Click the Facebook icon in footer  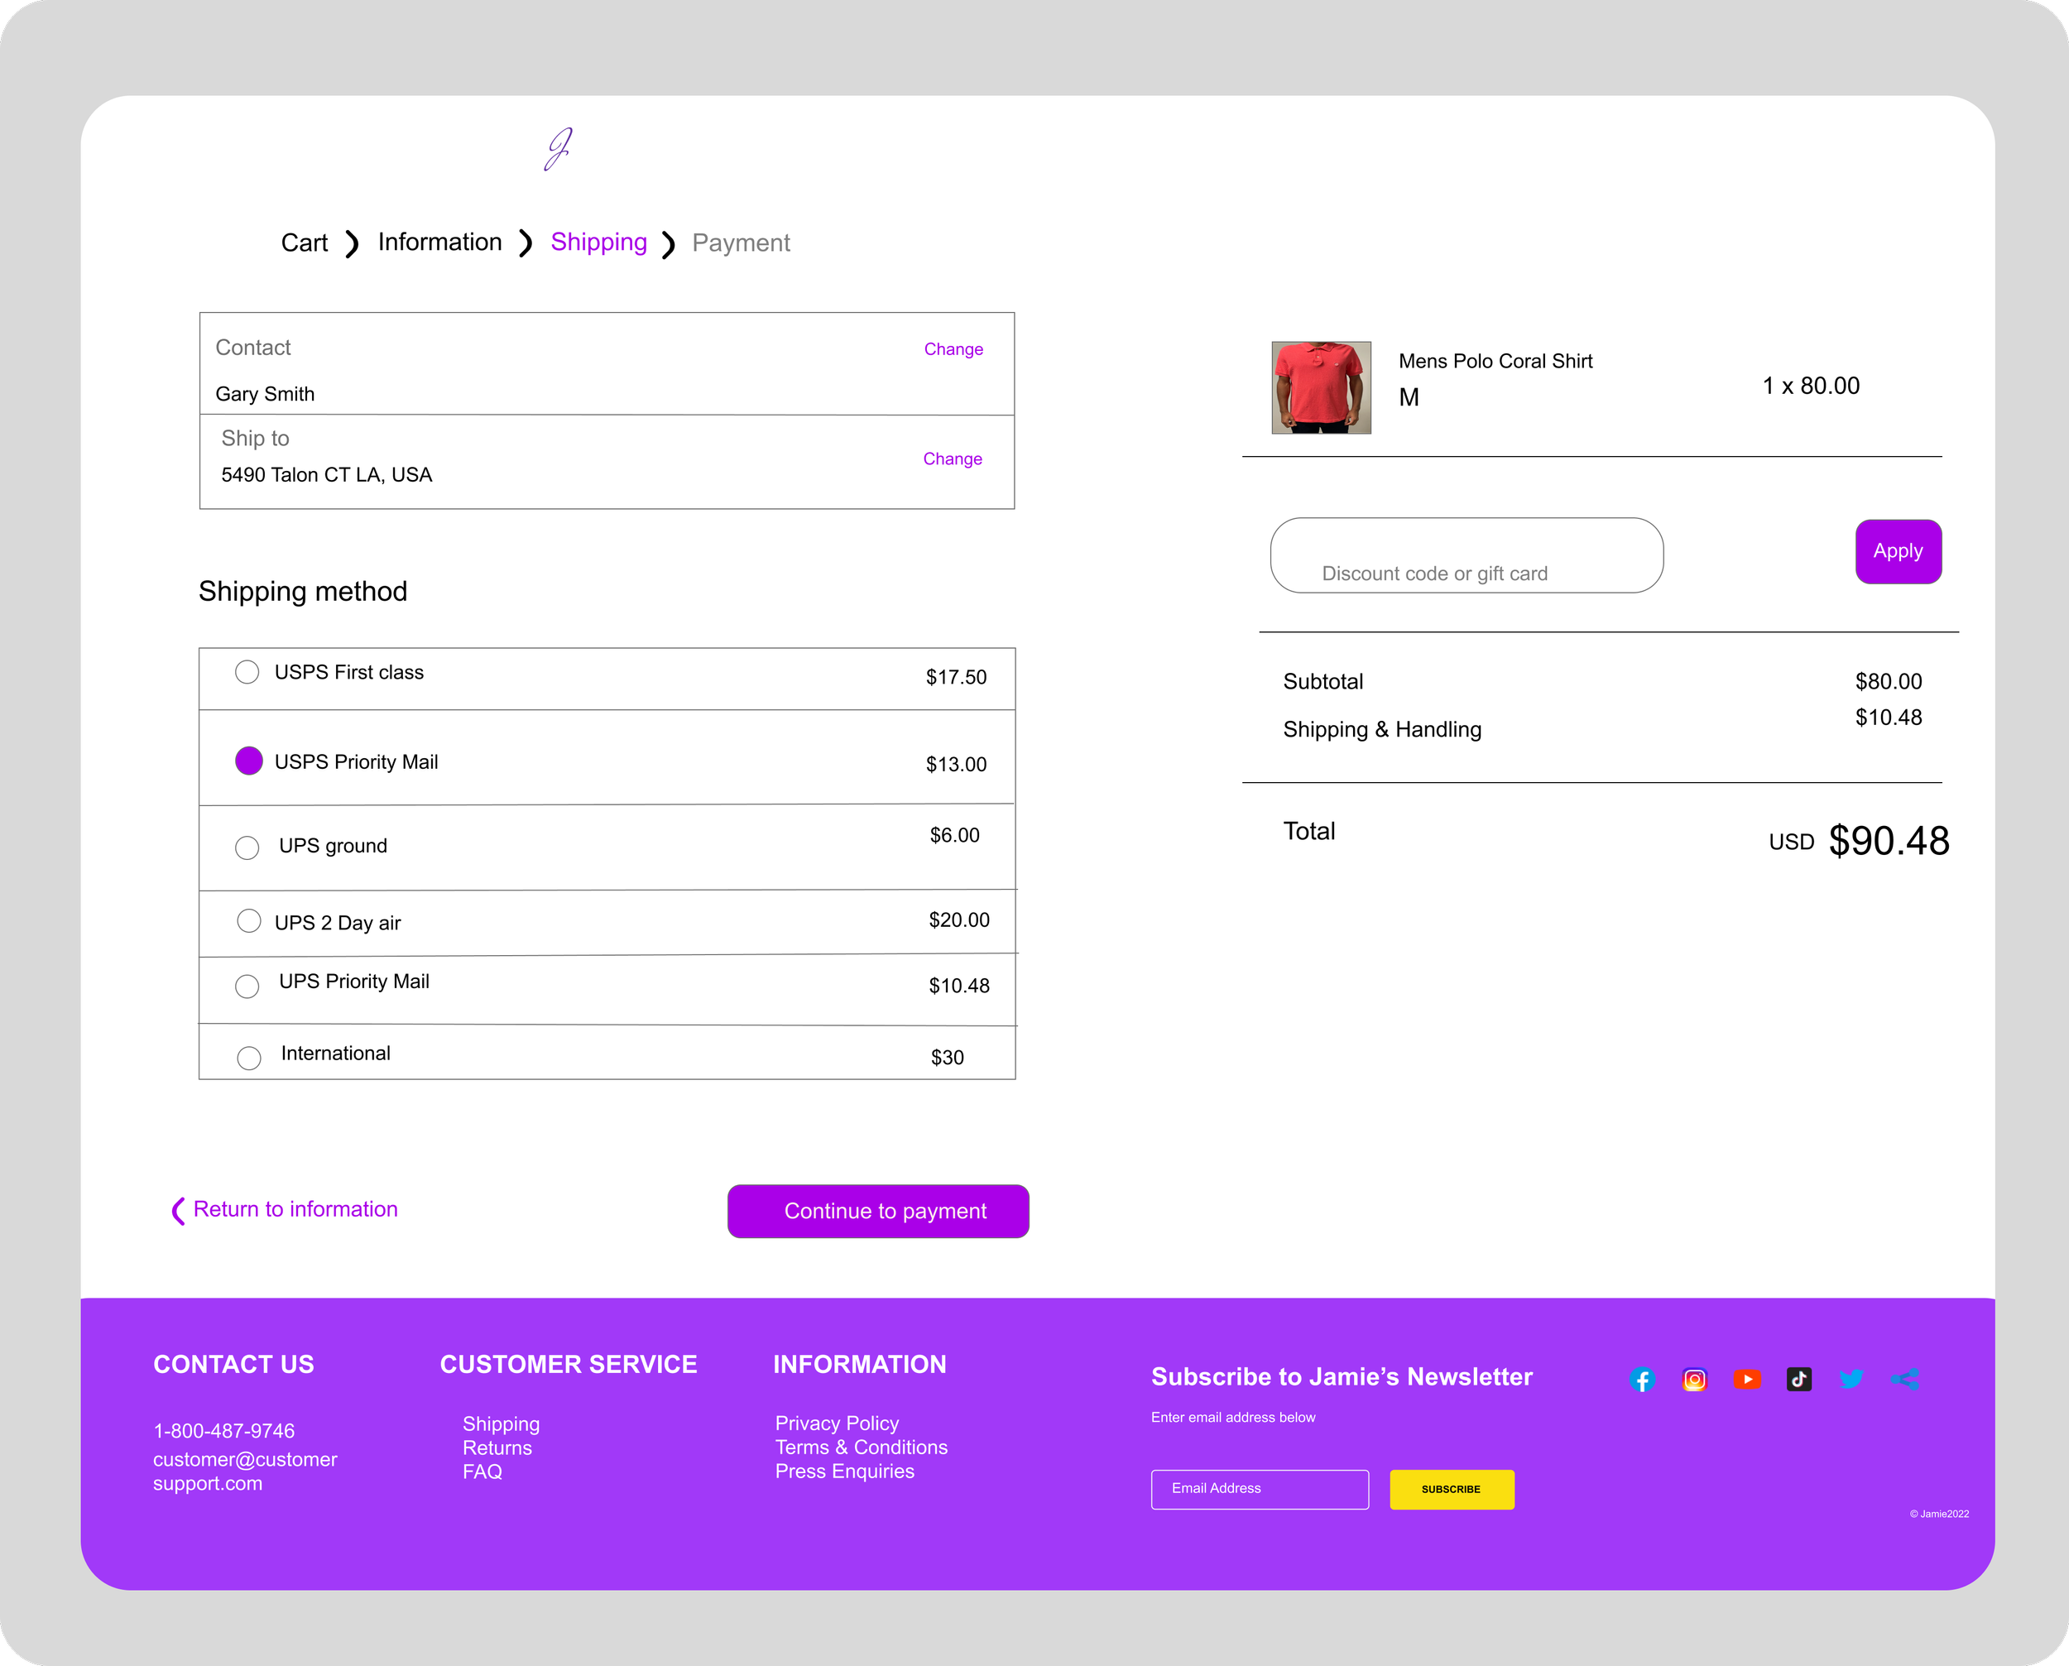click(x=1642, y=1380)
